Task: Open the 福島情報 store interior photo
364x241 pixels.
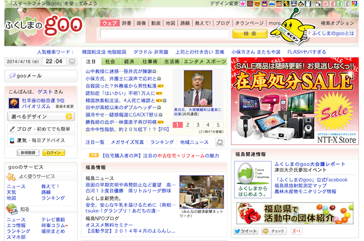Action: click(202, 192)
